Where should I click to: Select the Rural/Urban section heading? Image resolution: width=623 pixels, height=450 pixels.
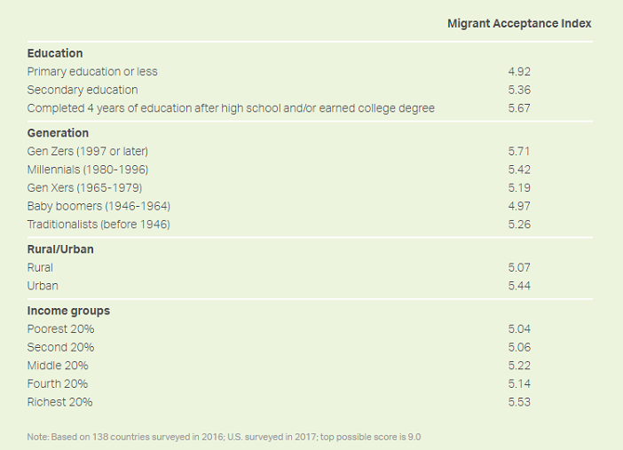(x=60, y=249)
